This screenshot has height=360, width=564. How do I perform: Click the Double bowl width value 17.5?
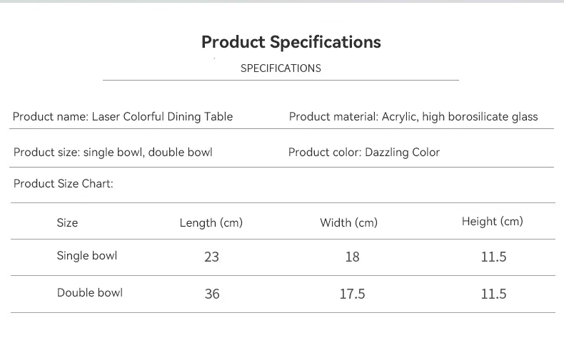point(352,294)
